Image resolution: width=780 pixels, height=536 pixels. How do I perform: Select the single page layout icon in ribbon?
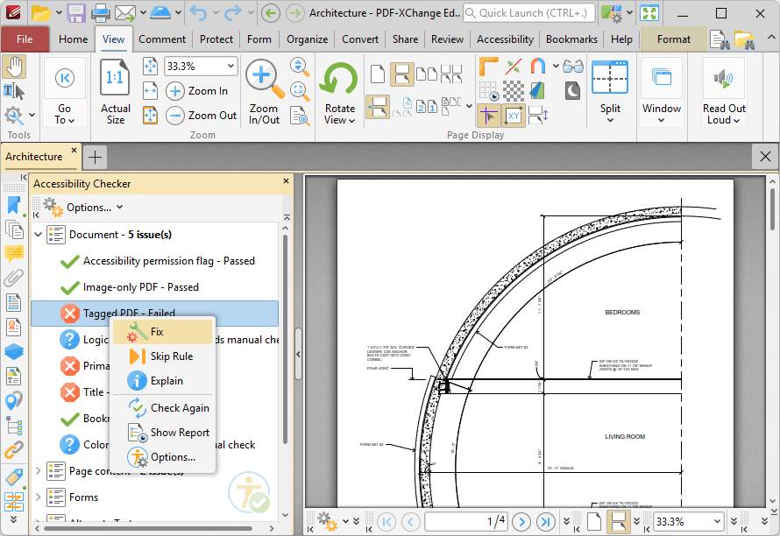(378, 74)
